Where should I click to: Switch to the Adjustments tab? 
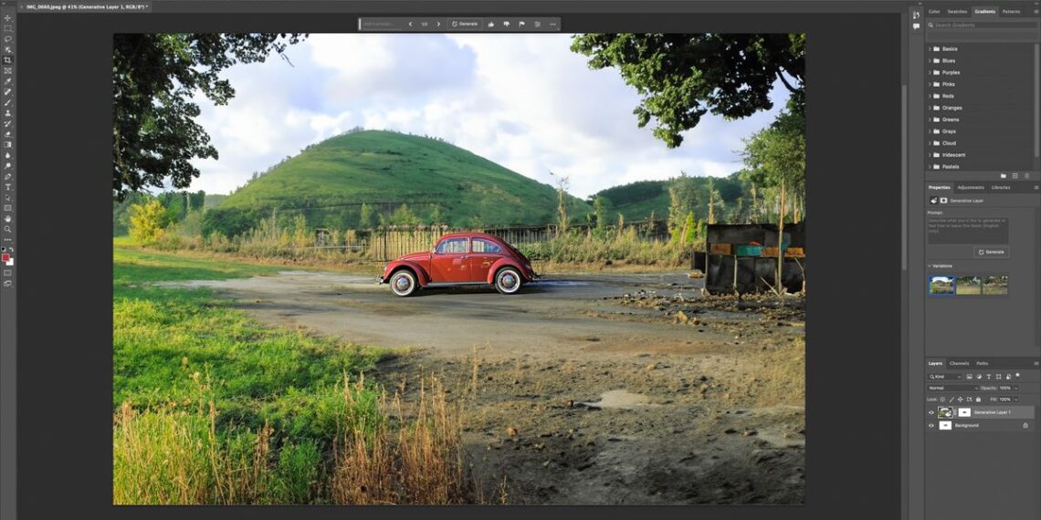(x=971, y=188)
